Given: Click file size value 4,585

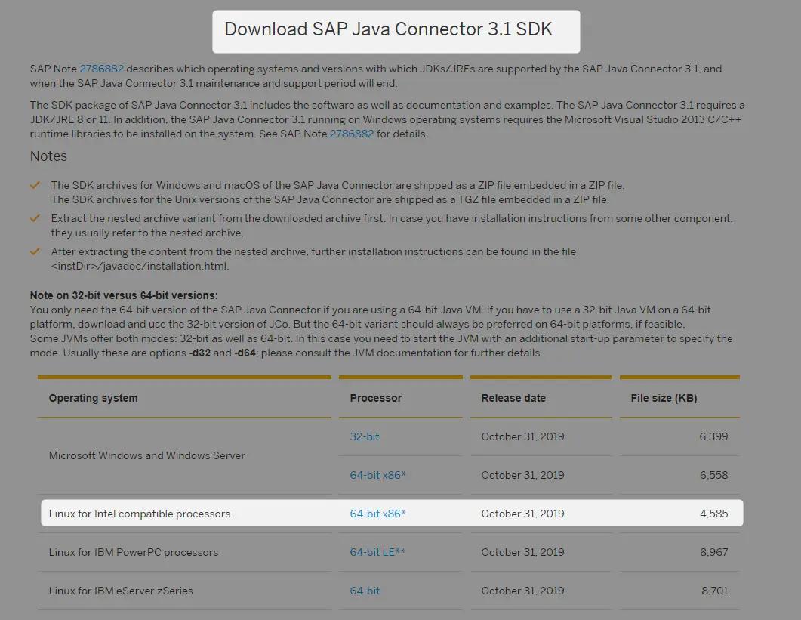Looking at the screenshot, I should coord(713,514).
